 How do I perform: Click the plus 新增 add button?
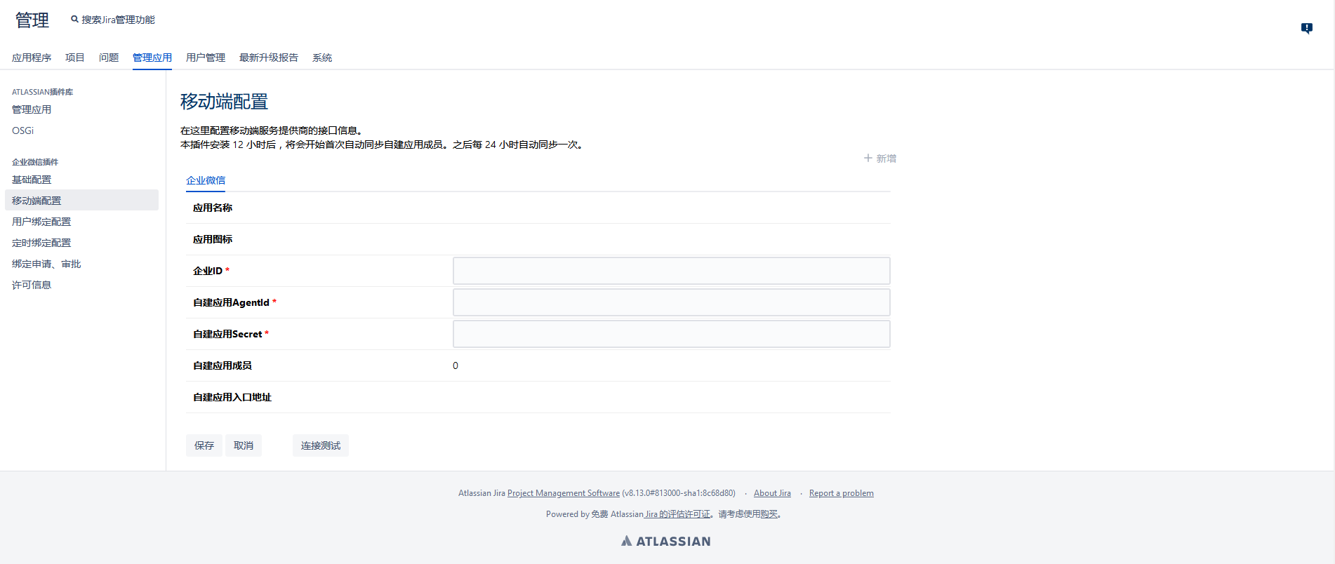pos(879,159)
